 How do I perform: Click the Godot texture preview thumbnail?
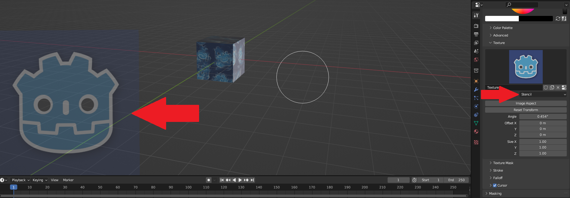pos(526,67)
